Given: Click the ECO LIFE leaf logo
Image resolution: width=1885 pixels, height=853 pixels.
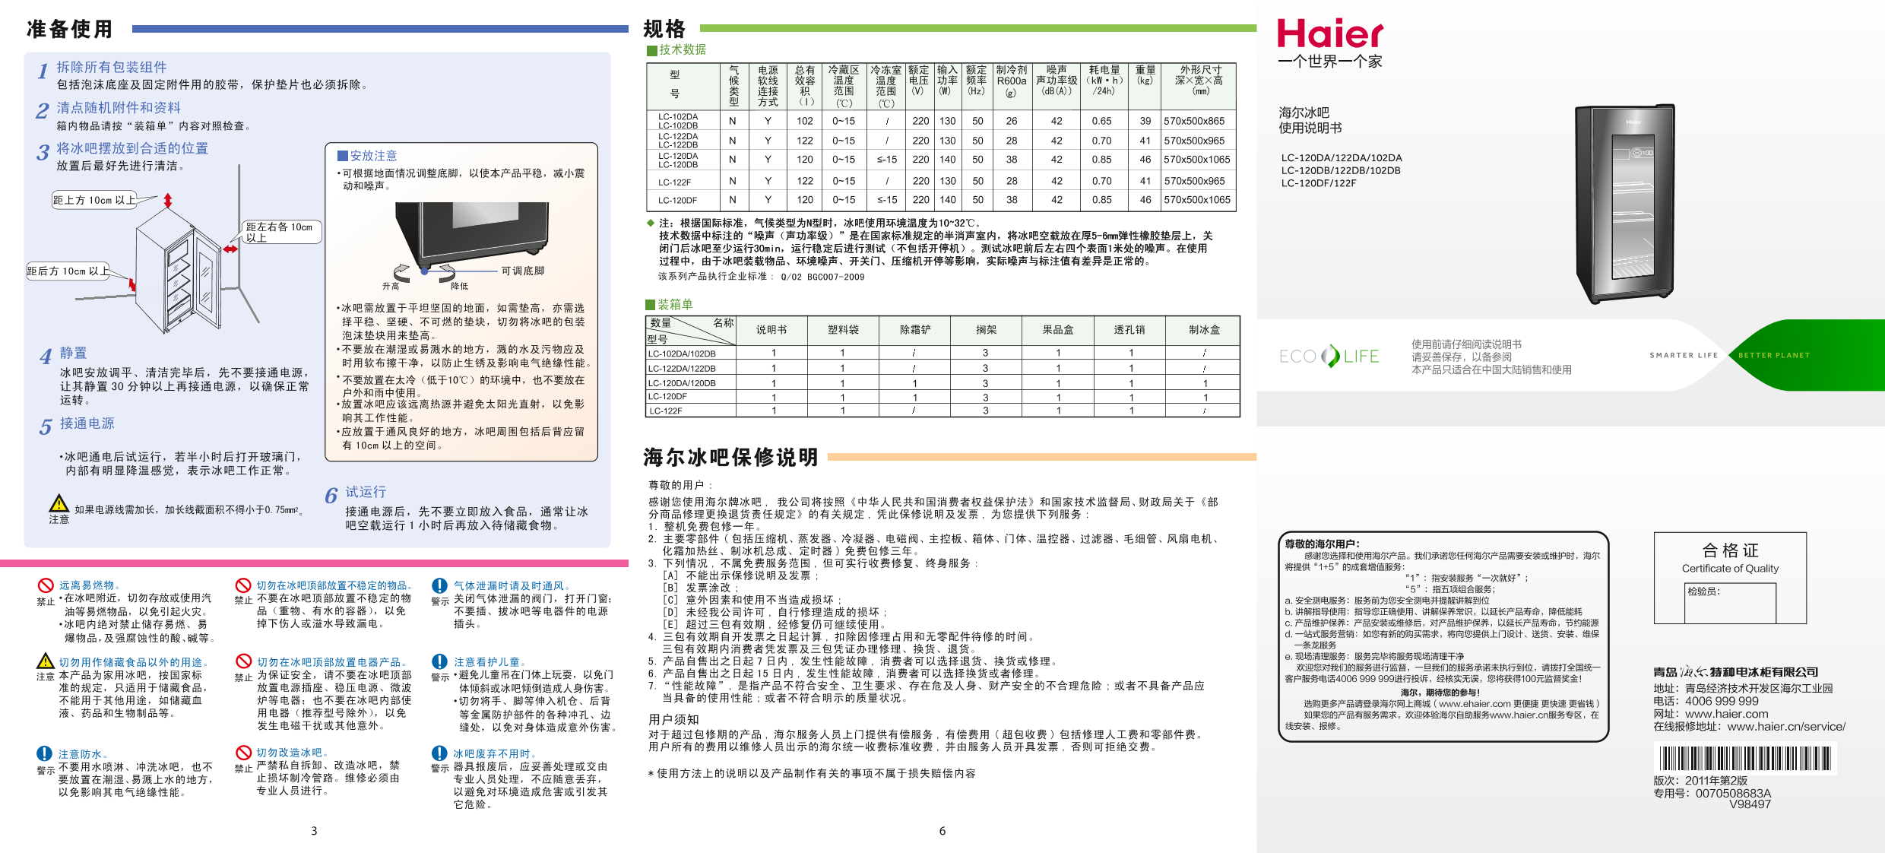Looking at the screenshot, I should pos(1331,356).
